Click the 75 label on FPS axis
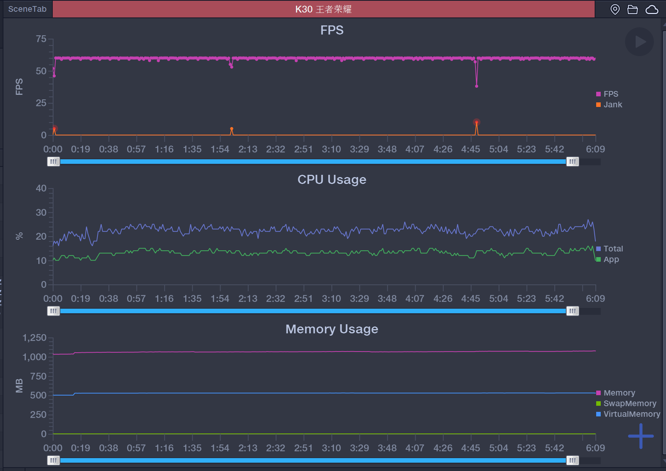This screenshot has width=666, height=471. click(x=41, y=39)
